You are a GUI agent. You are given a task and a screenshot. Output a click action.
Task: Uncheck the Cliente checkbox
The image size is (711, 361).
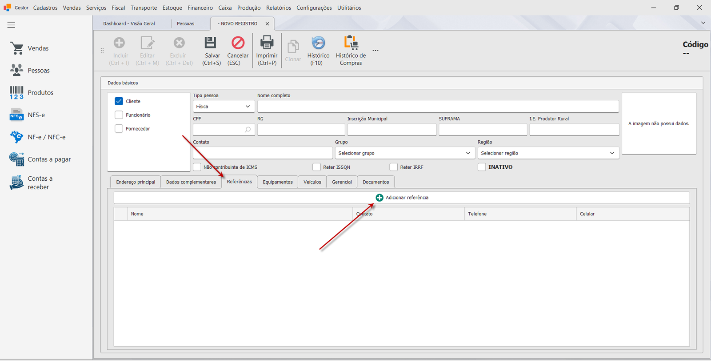pyautogui.click(x=119, y=101)
